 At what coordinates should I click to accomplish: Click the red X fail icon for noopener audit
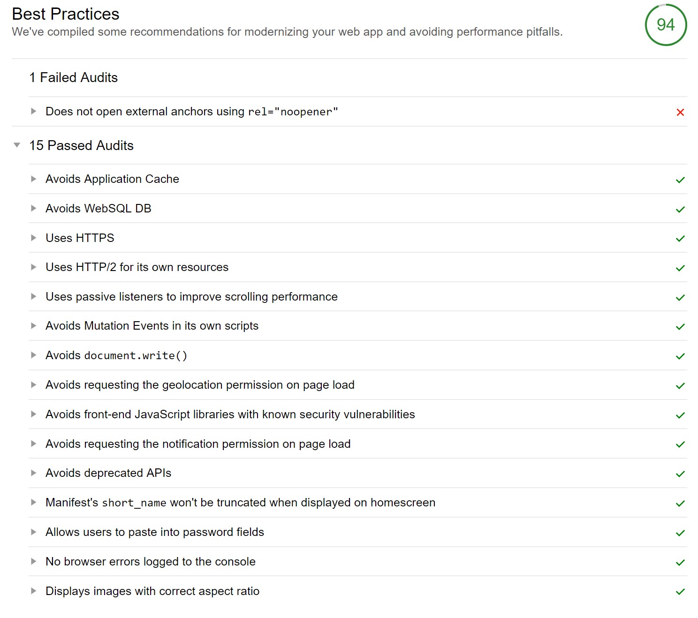pos(680,112)
